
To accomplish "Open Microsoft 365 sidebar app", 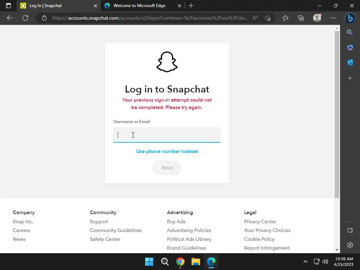I will pyautogui.click(x=350, y=47).
